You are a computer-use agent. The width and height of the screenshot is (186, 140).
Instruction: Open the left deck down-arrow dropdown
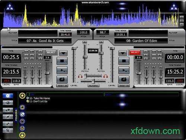coord(63,53)
